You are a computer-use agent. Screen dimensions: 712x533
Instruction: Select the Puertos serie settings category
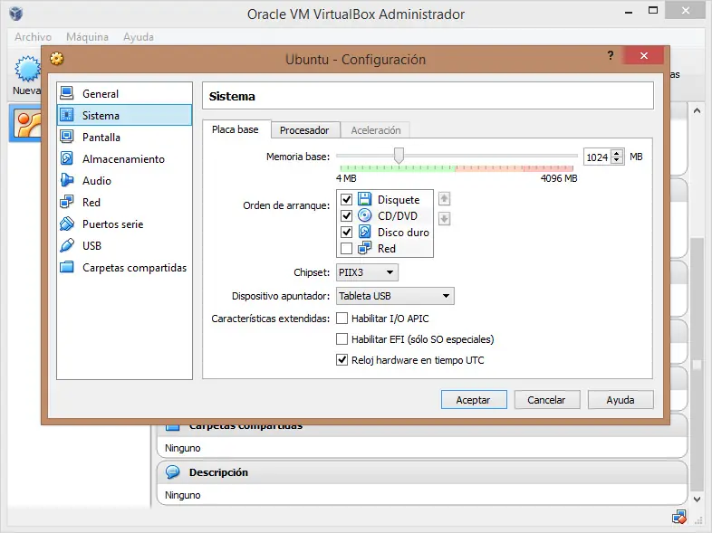[x=124, y=224]
